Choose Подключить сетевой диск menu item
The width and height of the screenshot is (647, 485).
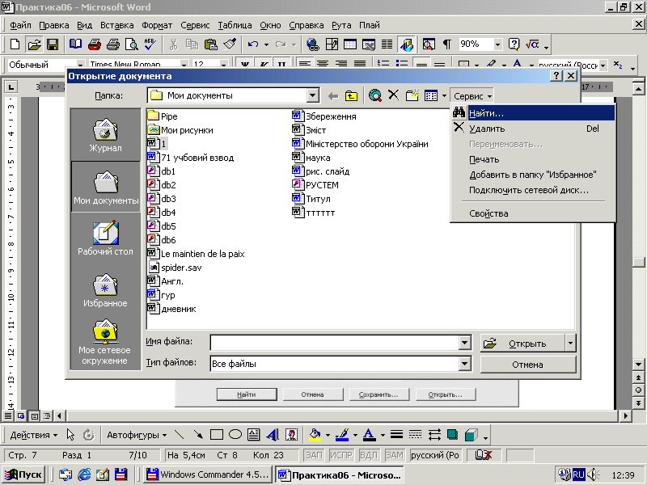pos(533,190)
